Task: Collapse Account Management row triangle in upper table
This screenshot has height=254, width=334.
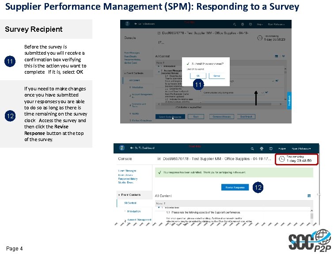Action: pos(159,72)
